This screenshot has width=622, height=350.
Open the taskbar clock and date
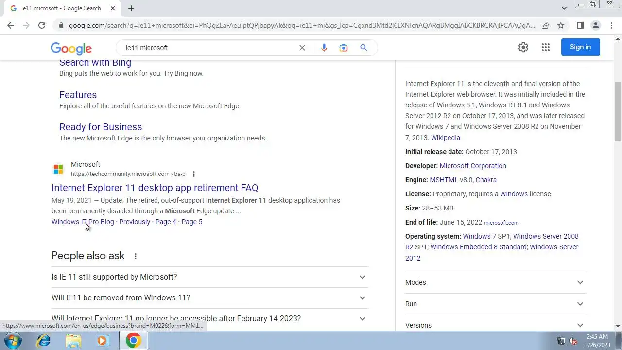[x=597, y=341]
